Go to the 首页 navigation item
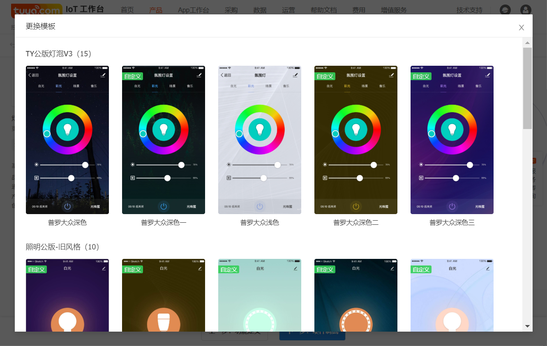Viewport: 547px width, 346px height. click(x=127, y=10)
